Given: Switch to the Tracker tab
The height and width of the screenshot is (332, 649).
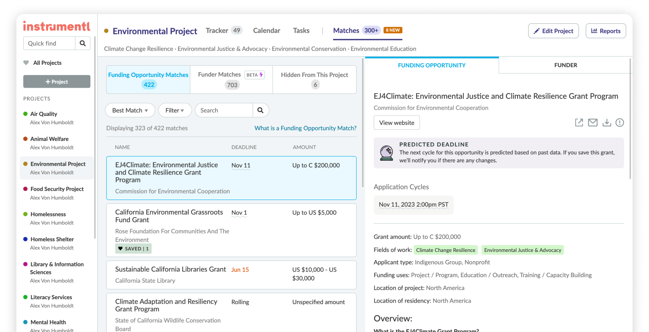Looking at the screenshot, I should (x=224, y=30).
